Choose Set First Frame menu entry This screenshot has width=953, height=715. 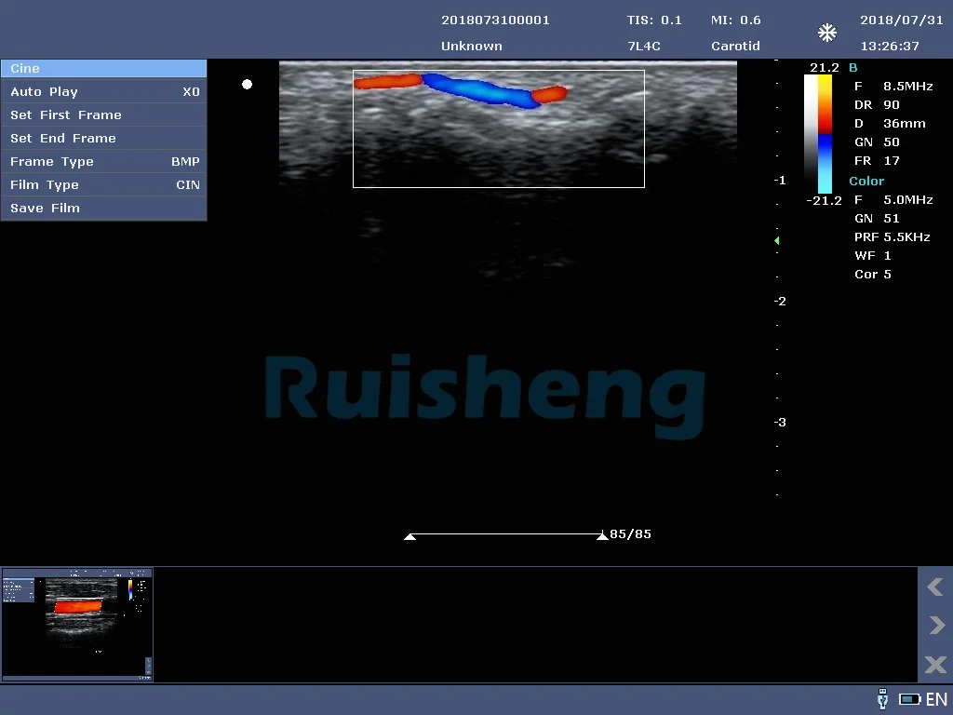[103, 115]
